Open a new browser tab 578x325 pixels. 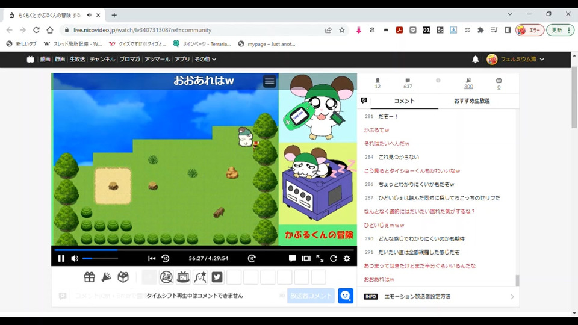pyautogui.click(x=114, y=15)
